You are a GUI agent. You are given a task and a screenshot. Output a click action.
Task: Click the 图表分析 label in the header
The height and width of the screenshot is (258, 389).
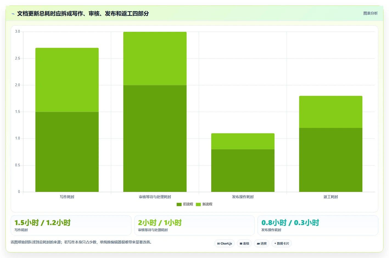[x=370, y=13]
